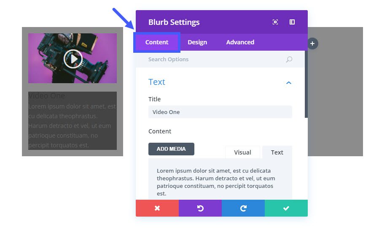Click the red discard changes X button
This screenshot has width=371, height=228.
tap(157, 208)
